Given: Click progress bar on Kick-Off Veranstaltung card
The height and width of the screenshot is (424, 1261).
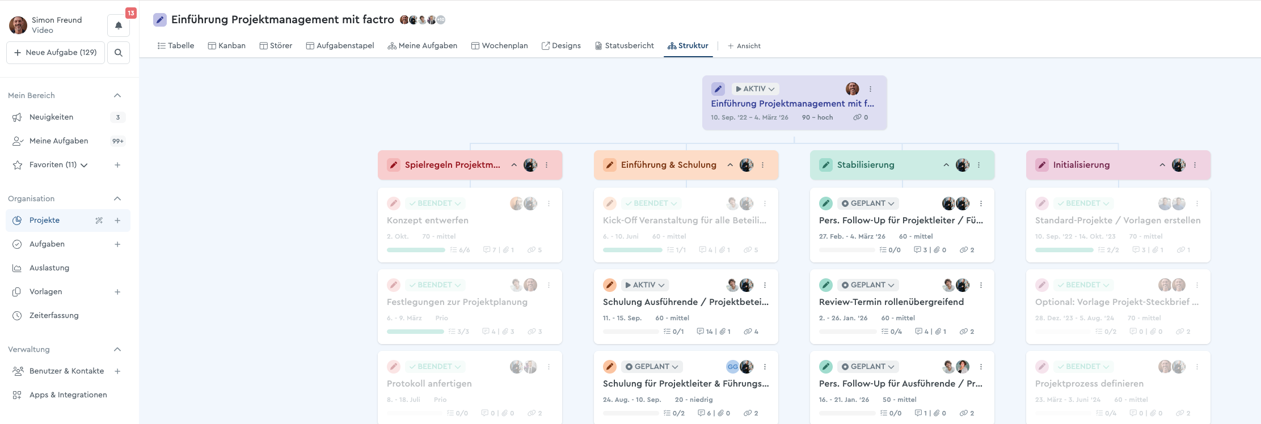Looking at the screenshot, I should (632, 250).
